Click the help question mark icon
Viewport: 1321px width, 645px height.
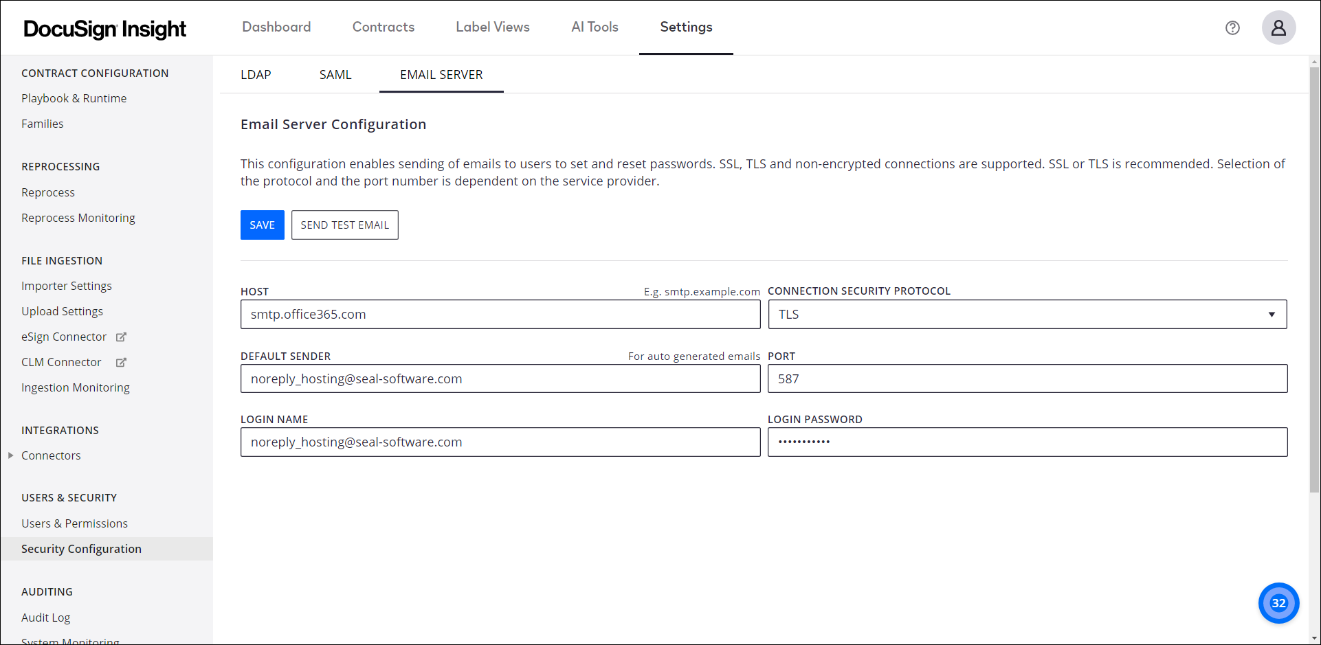point(1232,27)
